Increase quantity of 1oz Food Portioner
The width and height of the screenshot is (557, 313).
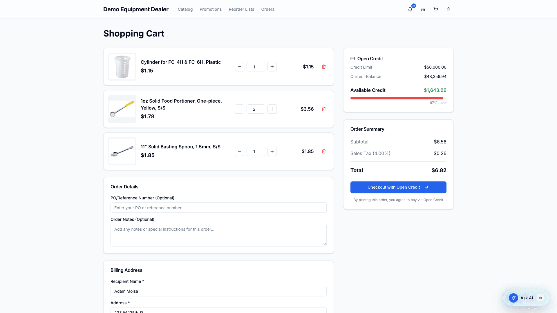point(272,109)
